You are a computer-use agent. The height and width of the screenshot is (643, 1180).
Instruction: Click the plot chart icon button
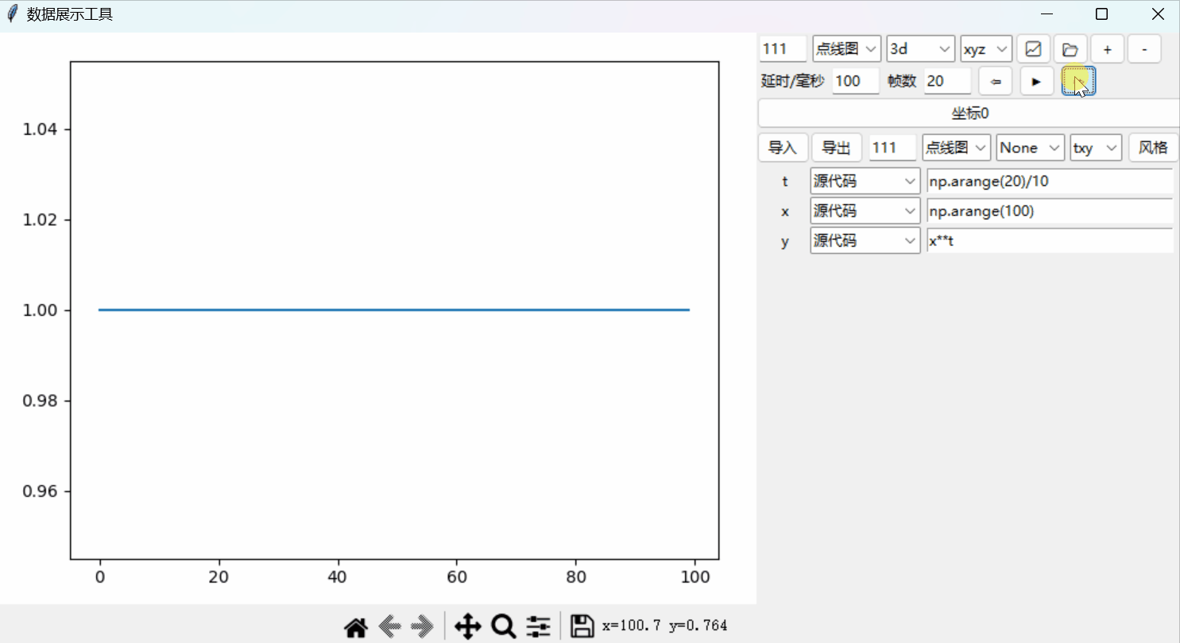point(1033,49)
